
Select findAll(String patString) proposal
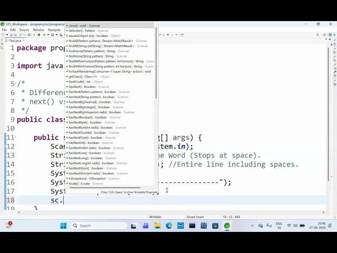[110, 46]
